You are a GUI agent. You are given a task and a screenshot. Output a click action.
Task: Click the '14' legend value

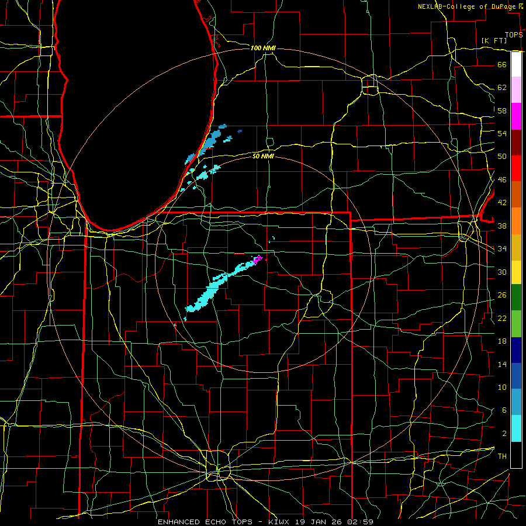(x=502, y=364)
